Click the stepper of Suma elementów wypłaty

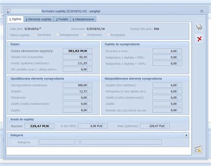[x=90, y=51]
